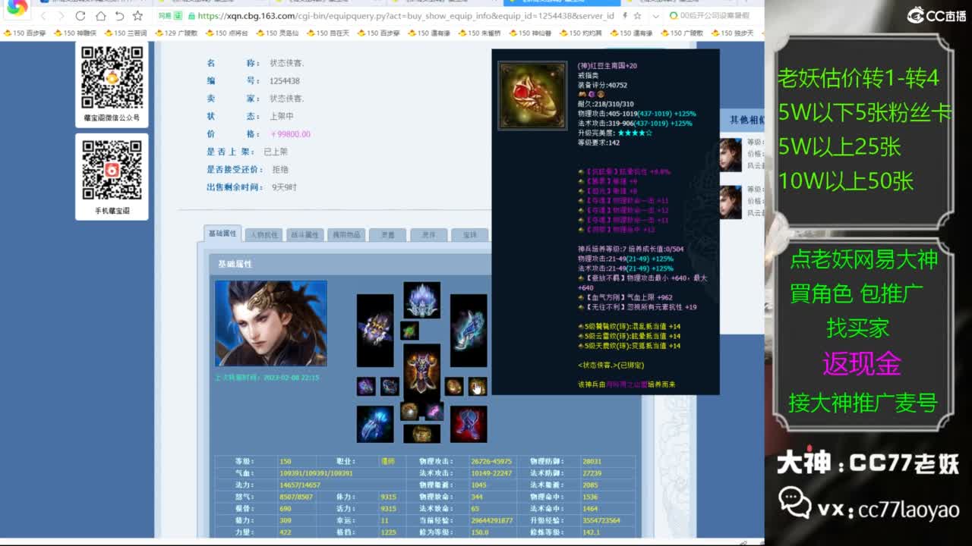Click the colorful browser logo icon

click(x=17, y=8)
